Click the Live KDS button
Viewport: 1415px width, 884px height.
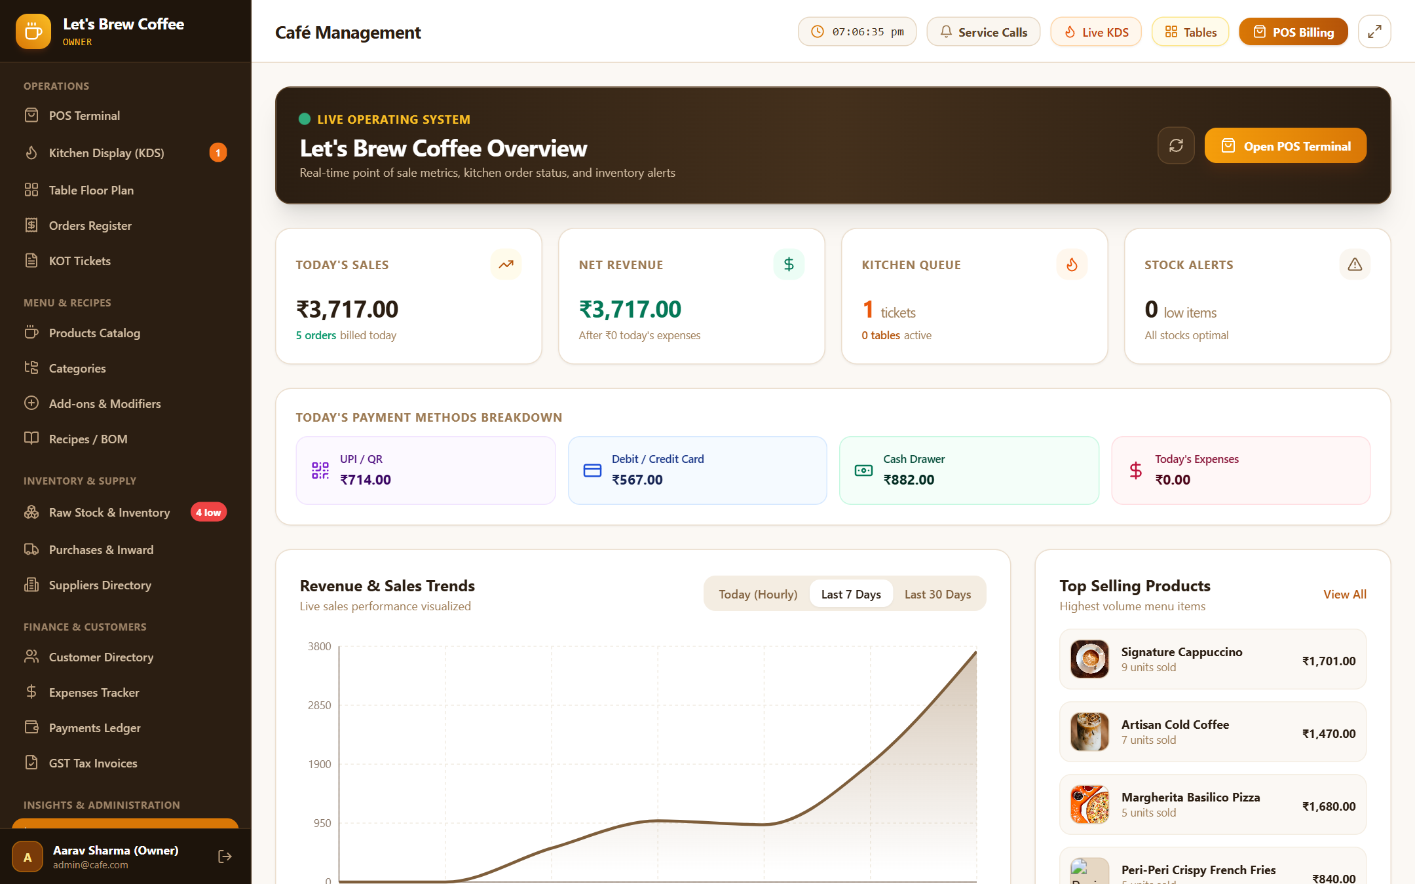coord(1096,31)
